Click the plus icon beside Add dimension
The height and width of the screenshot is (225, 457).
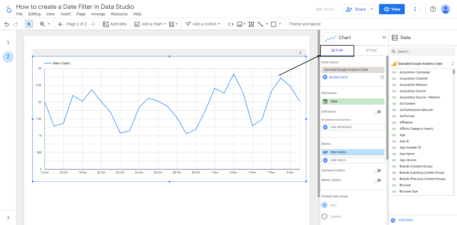coord(325,127)
